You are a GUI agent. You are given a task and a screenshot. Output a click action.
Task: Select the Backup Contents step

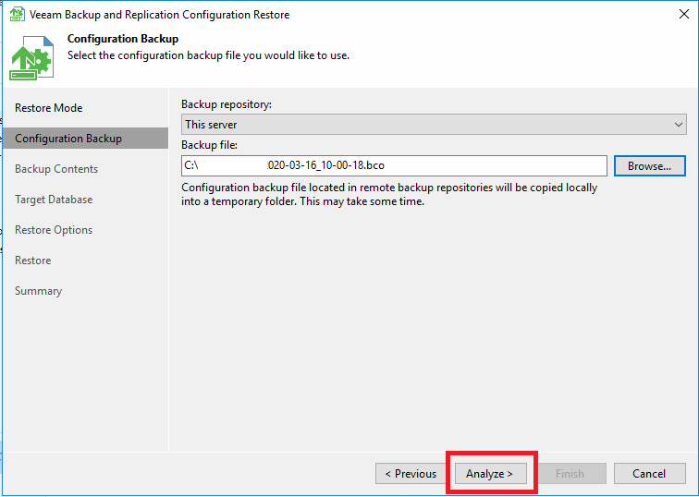[x=56, y=169]
